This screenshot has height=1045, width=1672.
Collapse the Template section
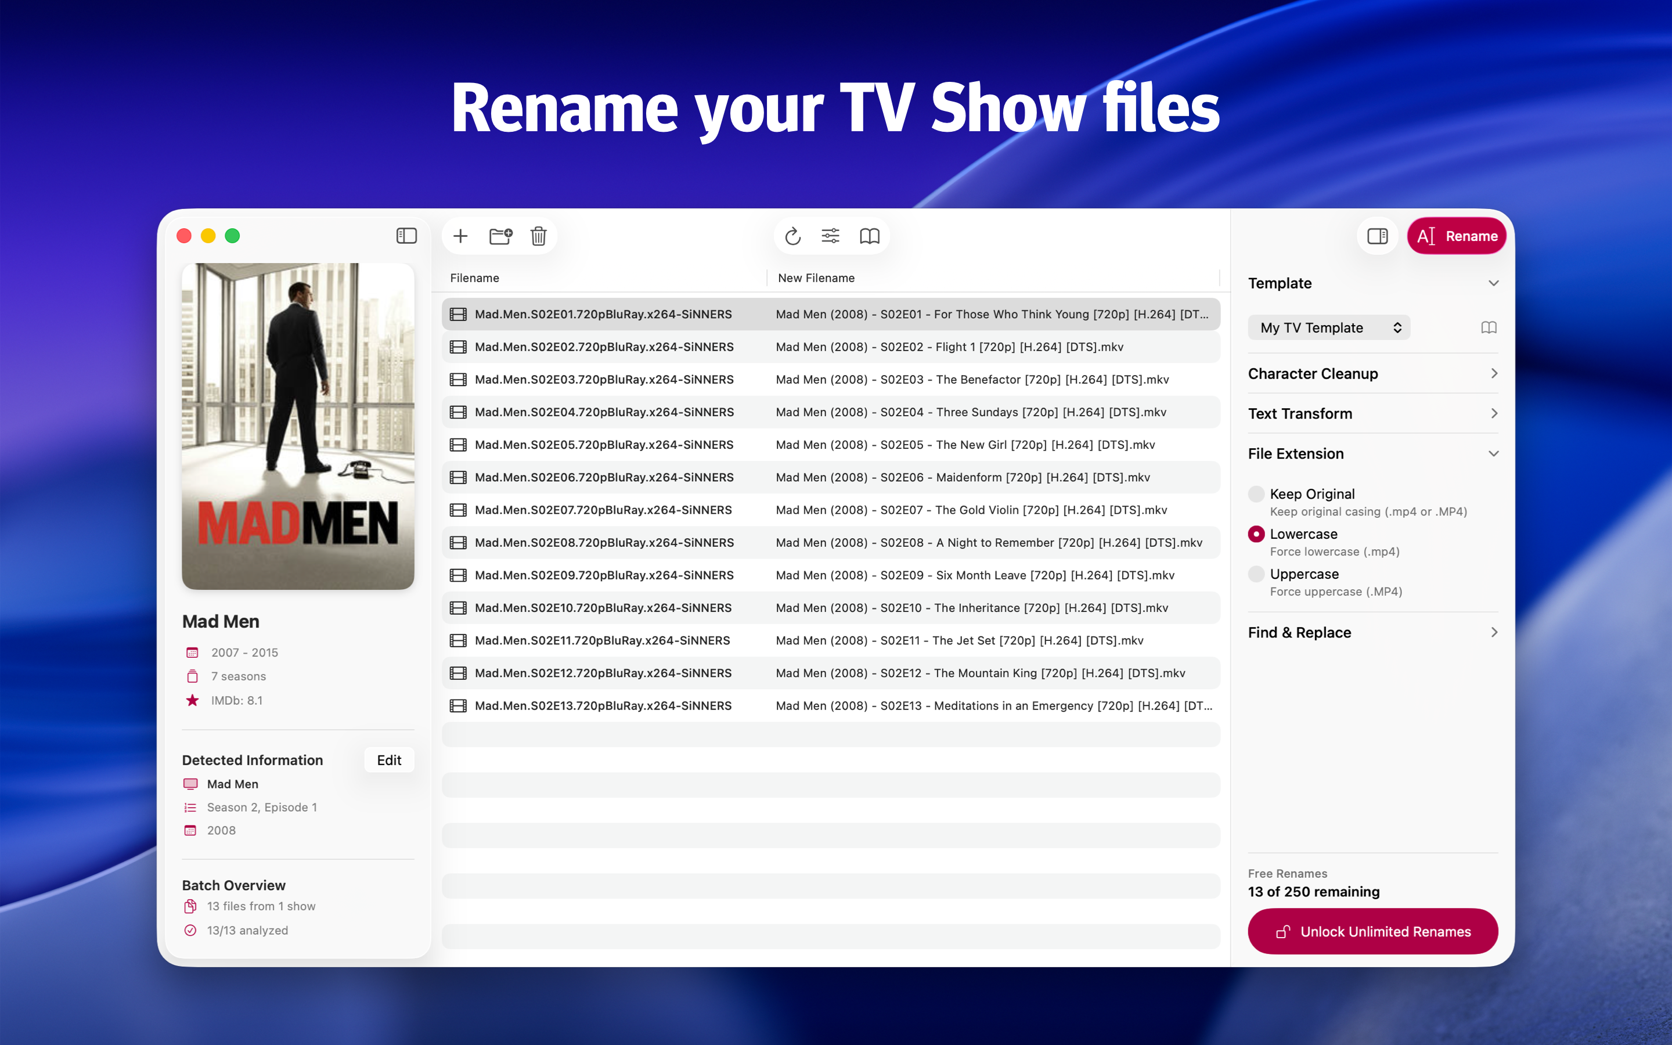(x=1494, y=283)
